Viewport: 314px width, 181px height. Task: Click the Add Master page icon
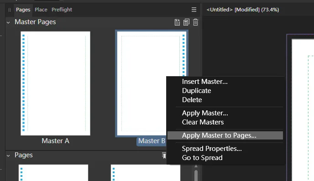pyautogui.click(x=177, y=22)
